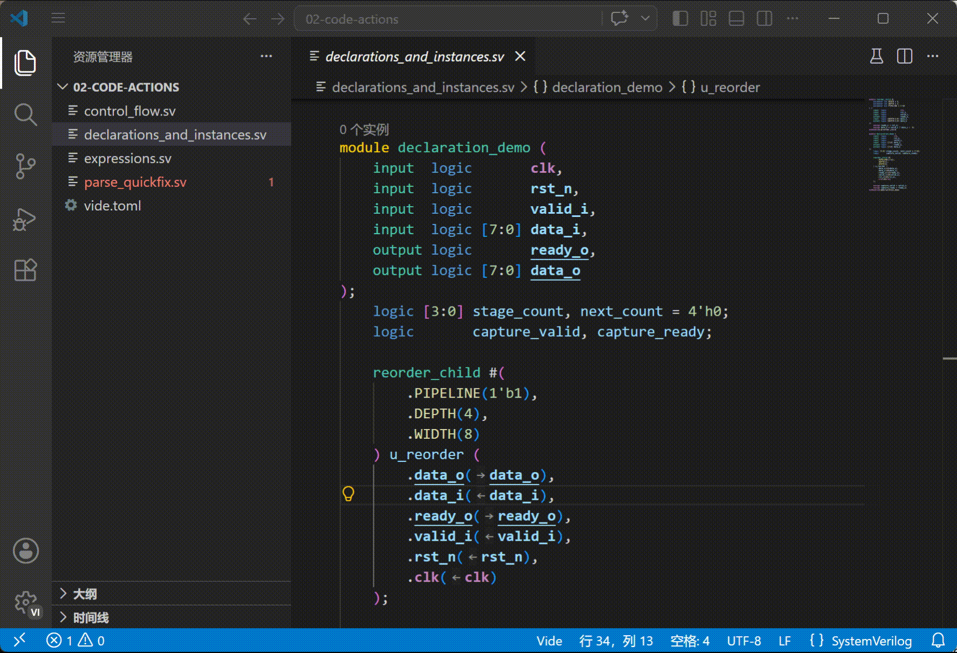Open control_flow.sv in the explorer
Viewport: 957px width, 653px height.
172,111
